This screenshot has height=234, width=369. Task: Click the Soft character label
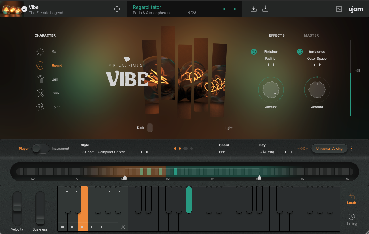(x=55, y=52)
